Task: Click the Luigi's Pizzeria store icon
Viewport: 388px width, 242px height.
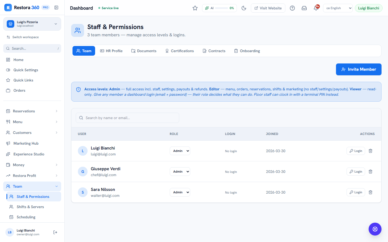Action: tap(11, 24)
